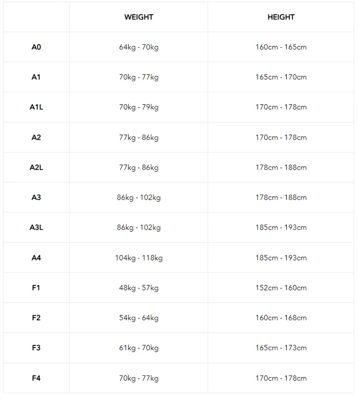This screenshot has width=358, height=398.
Task: Select the A2 weight range cell
Action: click(x=139, y=137)
